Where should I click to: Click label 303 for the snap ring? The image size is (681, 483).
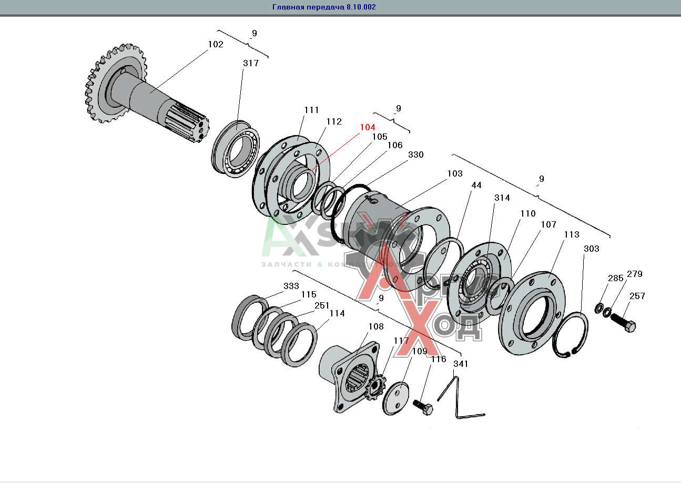(591, 249)
